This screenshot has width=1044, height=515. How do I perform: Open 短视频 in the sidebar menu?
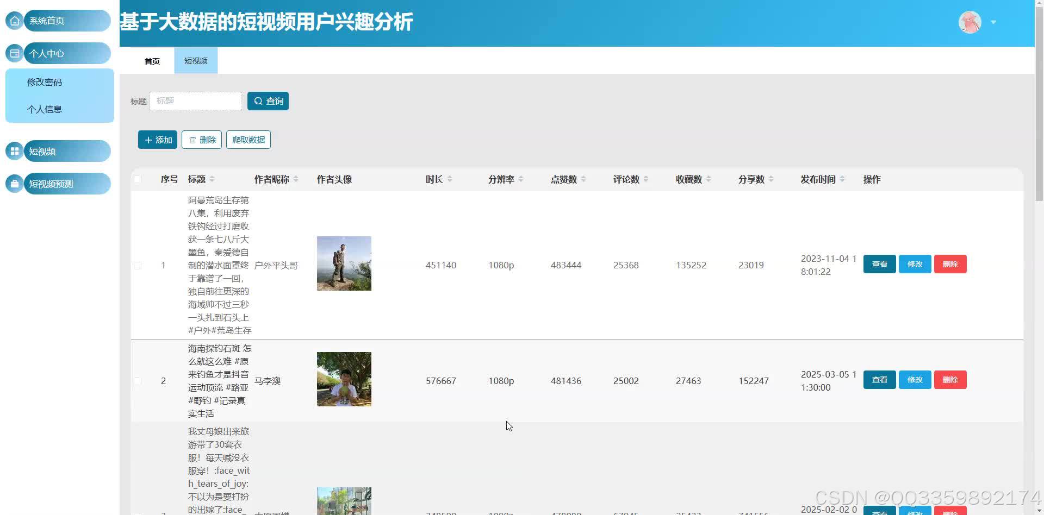click(67, 151)
